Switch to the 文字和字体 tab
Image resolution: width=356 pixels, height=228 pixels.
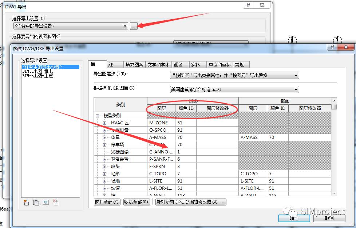158,65
